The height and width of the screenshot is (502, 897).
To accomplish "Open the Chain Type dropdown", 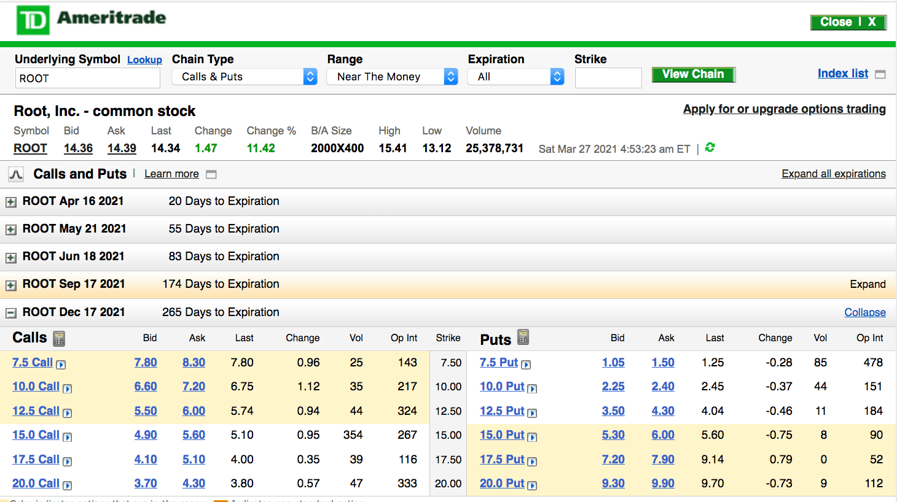I will (244, 77).
